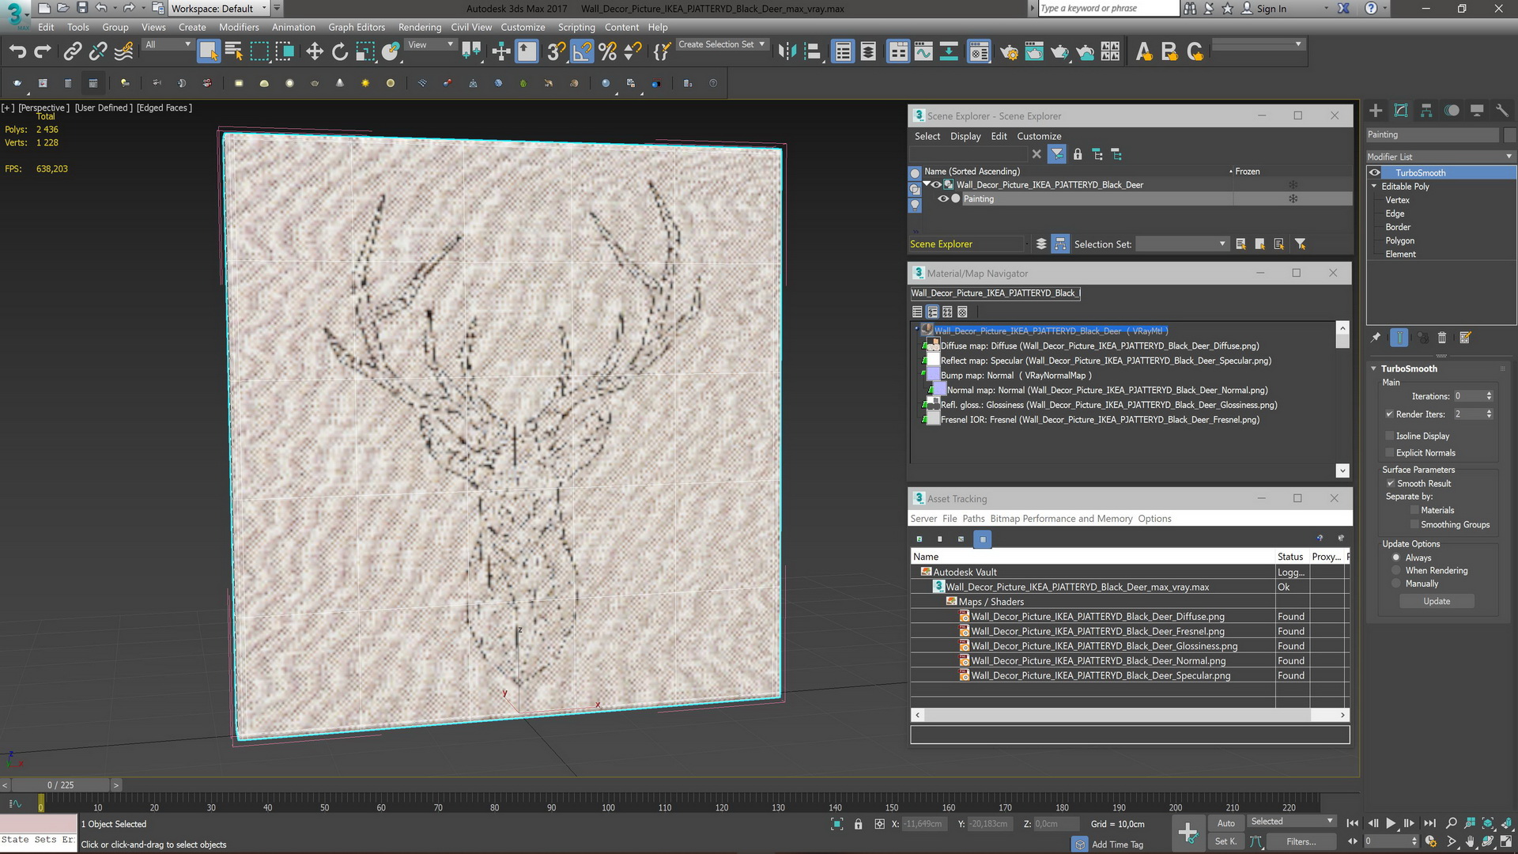Toggle Show End Result in modifier stack
This screenshot has width=1518, height=854.
point(1399,338)
